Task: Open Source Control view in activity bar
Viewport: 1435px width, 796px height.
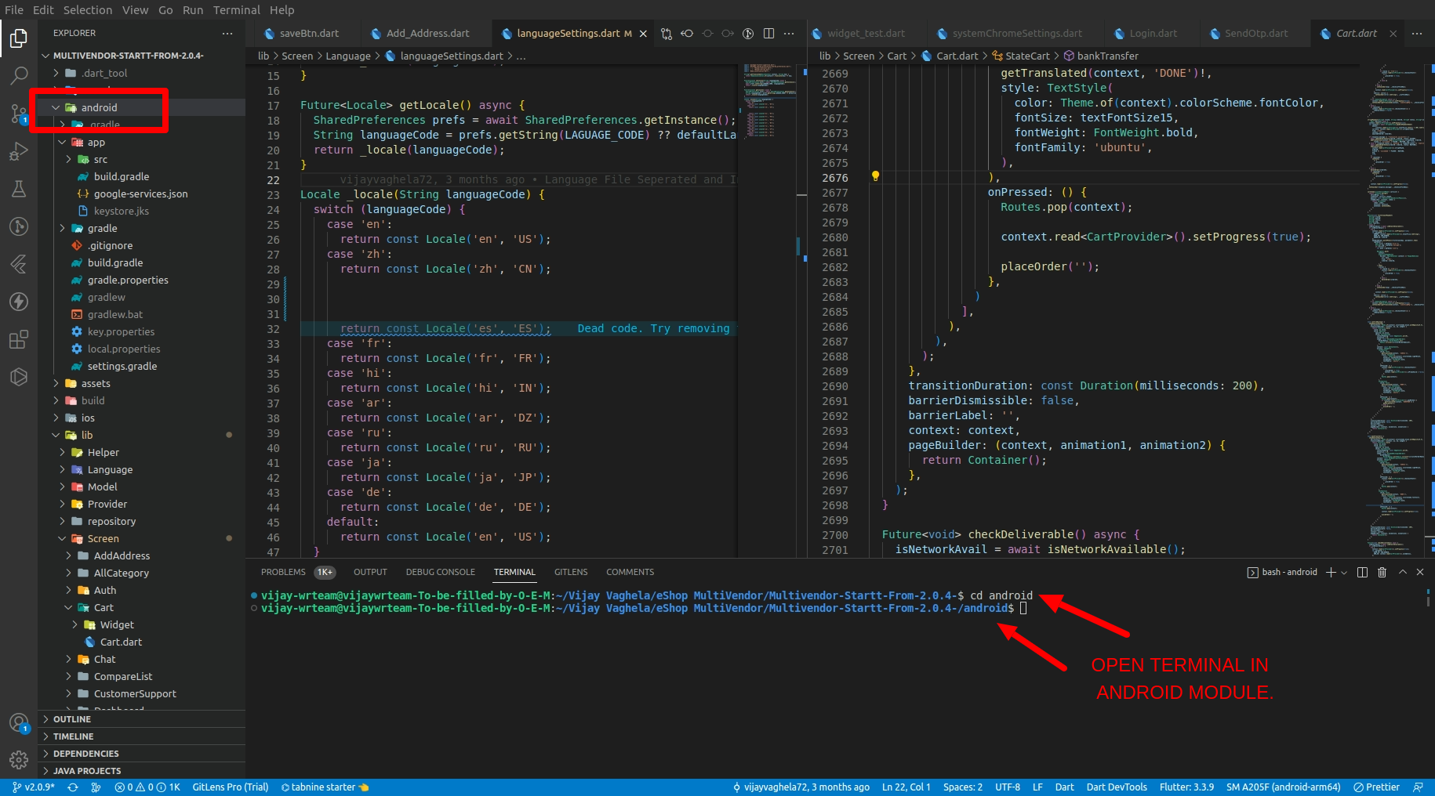Action: tap(19, 114)
